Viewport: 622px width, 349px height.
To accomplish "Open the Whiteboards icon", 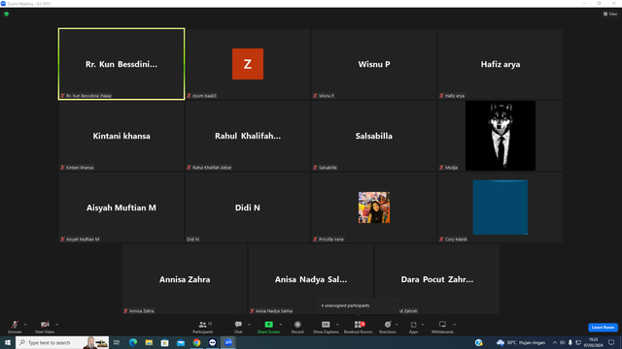I will coord(442,325).
